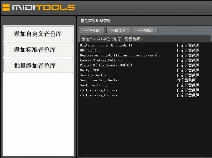The width and height of the screenshot is (212, 158).
Task: Click 自定义音色库 label beside BigWerks
Action: pos(188,45)
